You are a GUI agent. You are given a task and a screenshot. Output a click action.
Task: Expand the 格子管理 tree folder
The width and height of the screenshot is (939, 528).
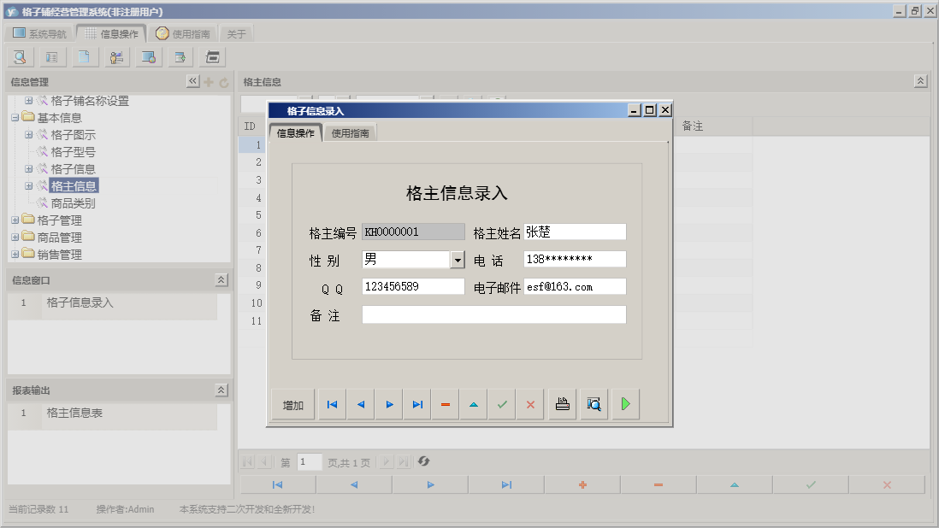(15, 220)
